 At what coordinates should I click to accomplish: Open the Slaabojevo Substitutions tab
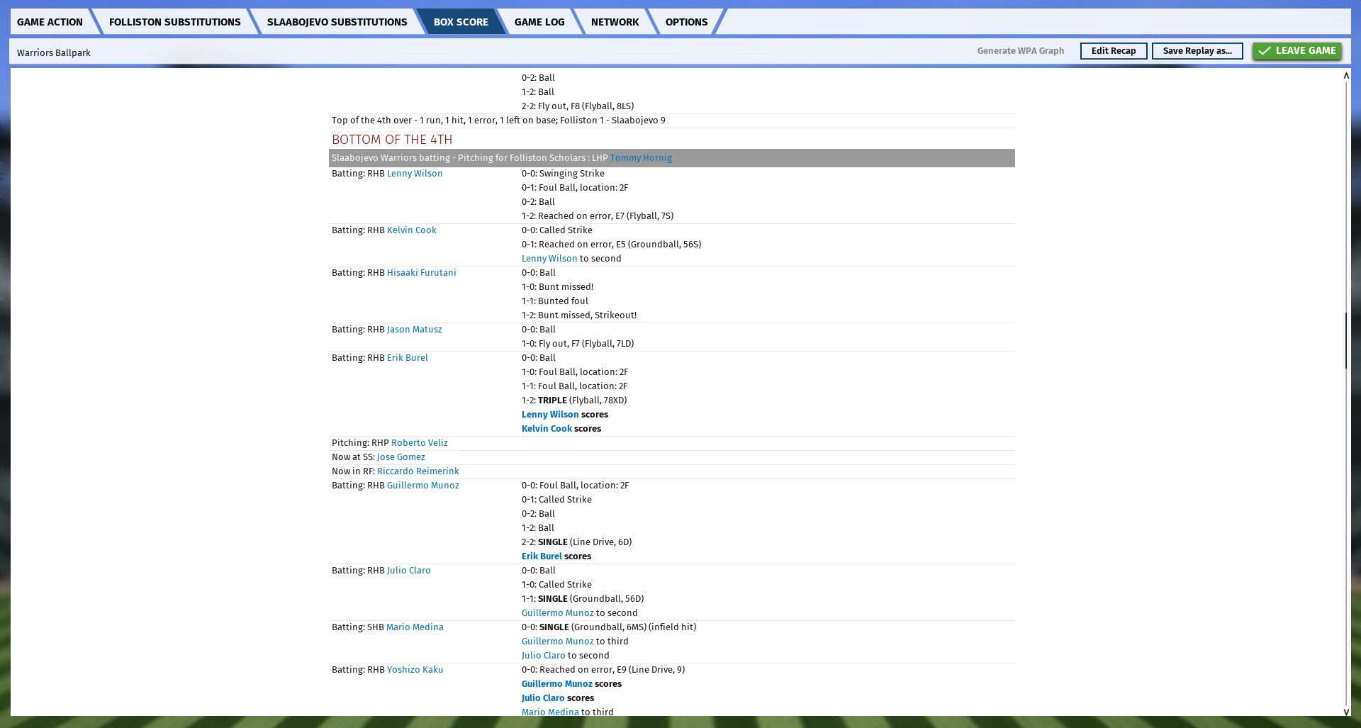[x=337, y=22]
